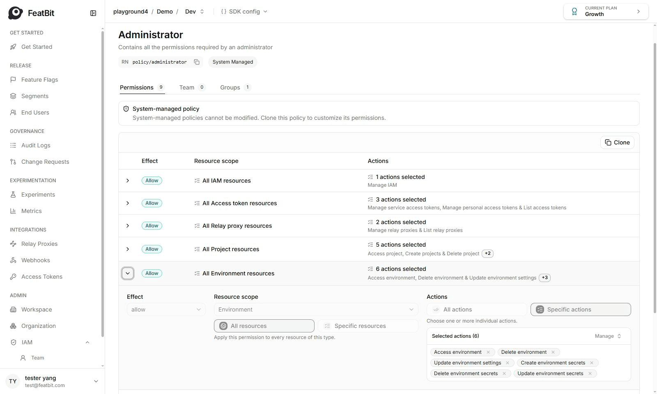This screenshot has height=394, width=657.
Task: Click the '3 actions selected' text
Action: click(401, 199)
